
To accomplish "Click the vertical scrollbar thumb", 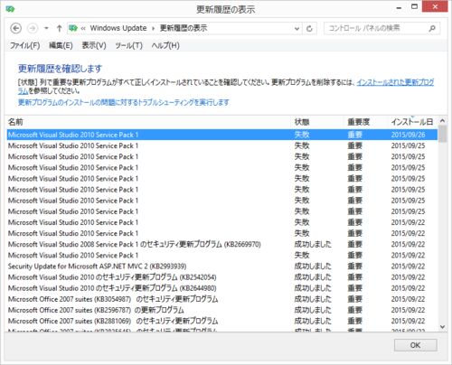I will point(442,134).
